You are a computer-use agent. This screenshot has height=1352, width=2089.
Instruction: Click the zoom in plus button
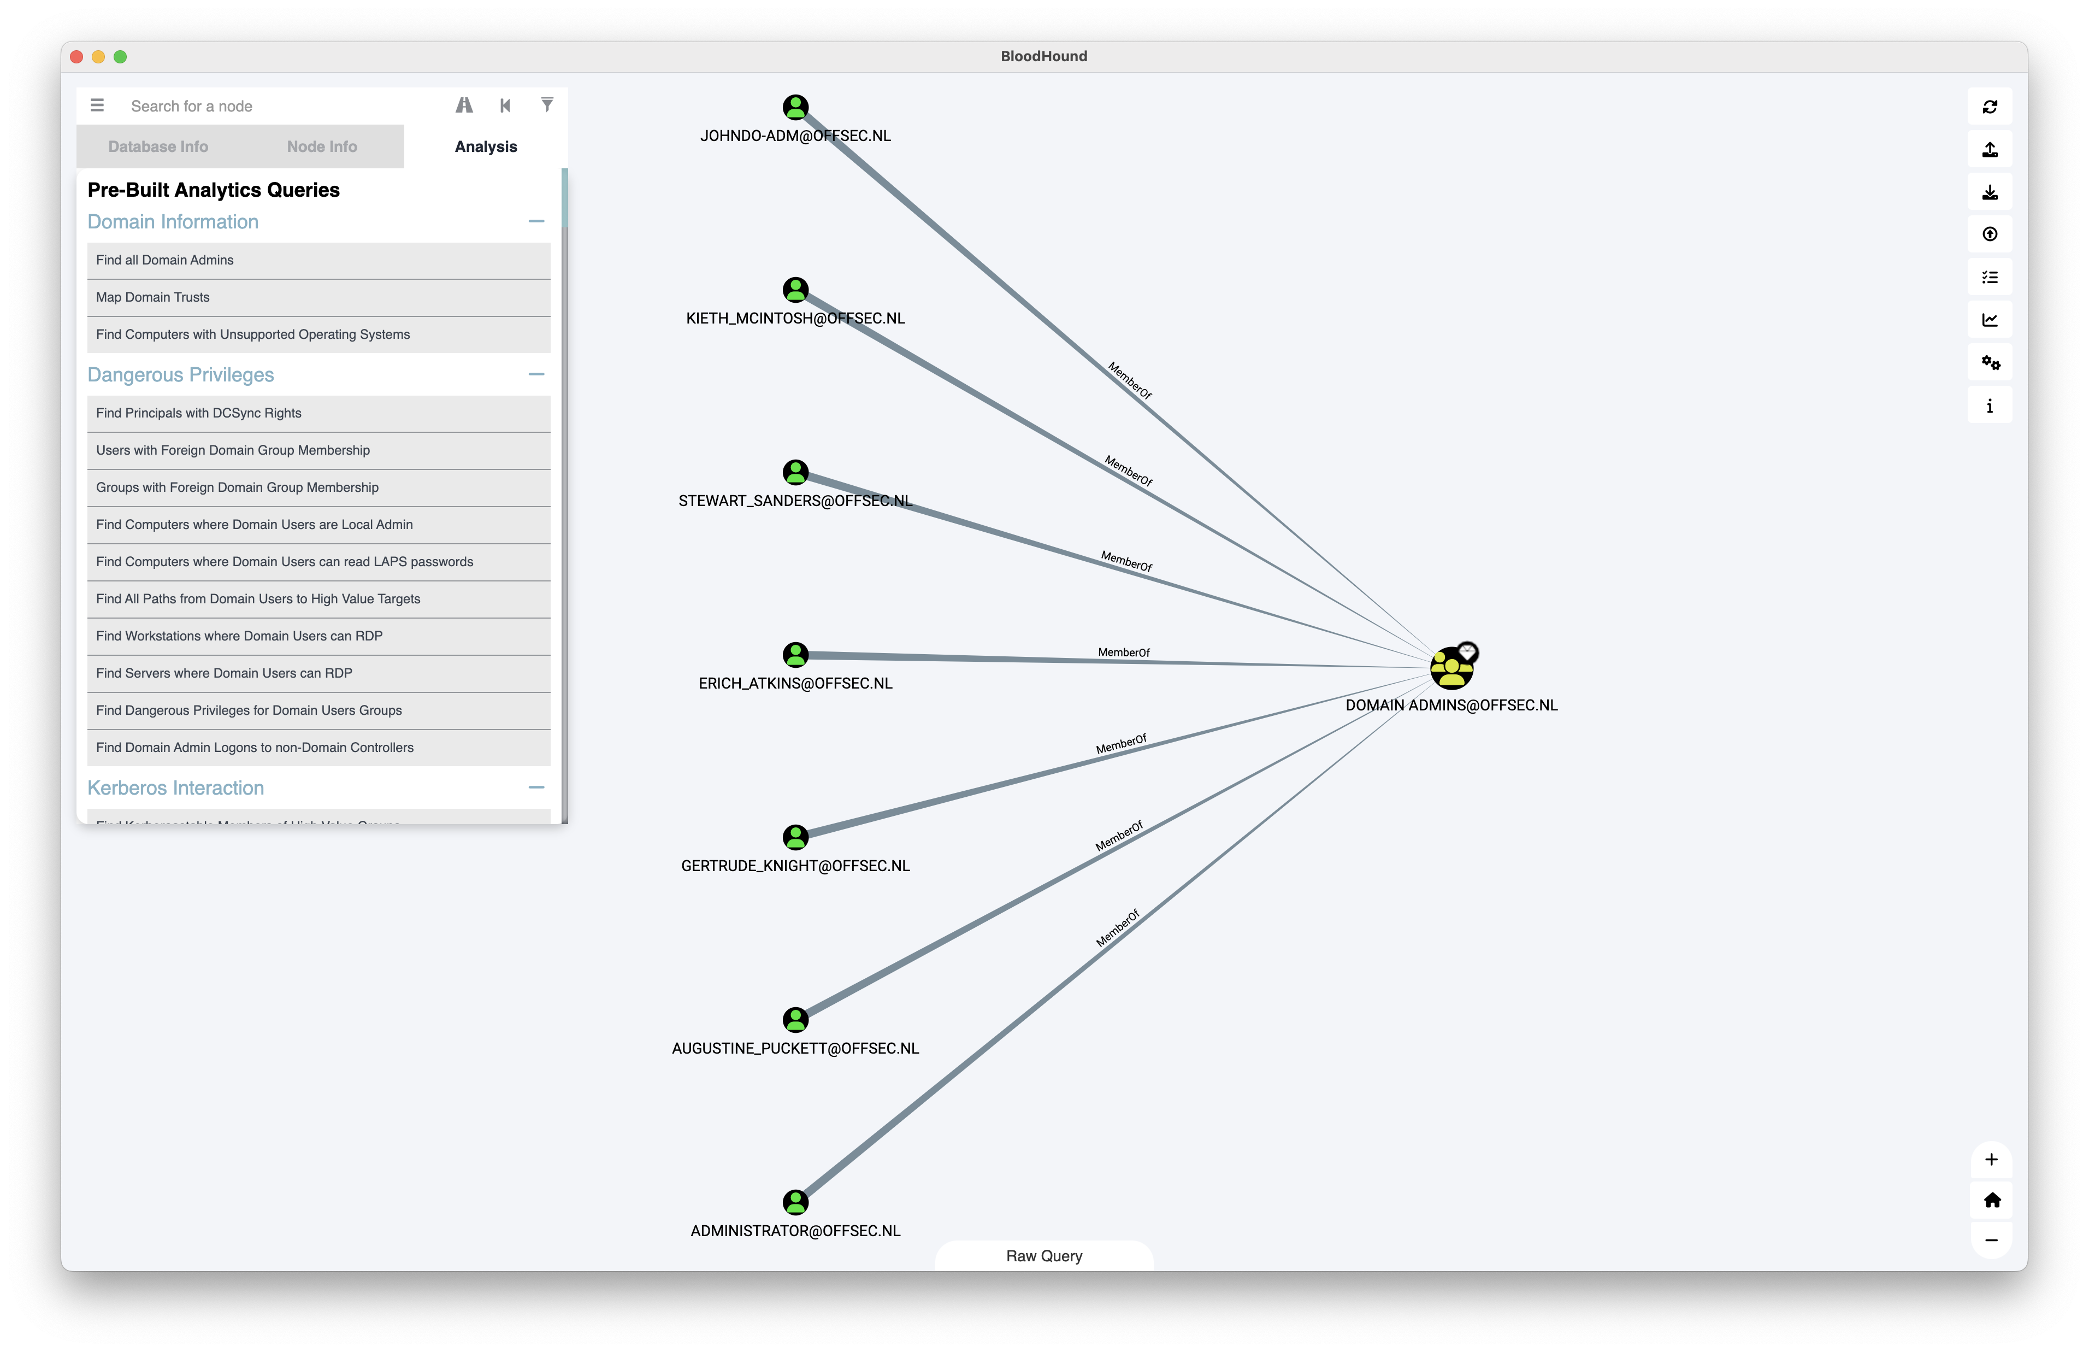pos(1991,1160)
